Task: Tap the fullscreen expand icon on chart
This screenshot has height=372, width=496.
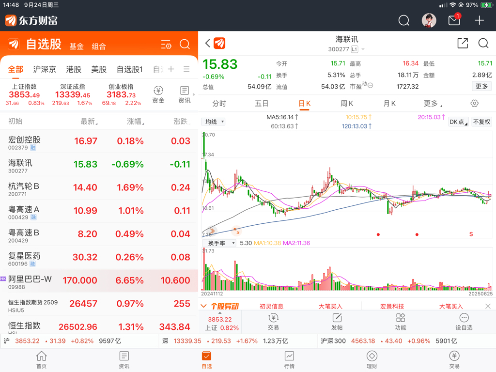Action: pos(236,231)
